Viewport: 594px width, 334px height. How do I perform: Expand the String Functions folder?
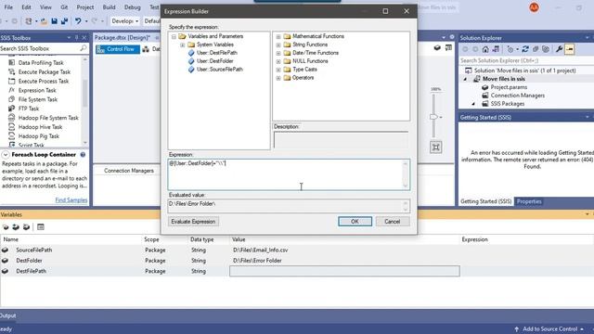tap(278, 45)
